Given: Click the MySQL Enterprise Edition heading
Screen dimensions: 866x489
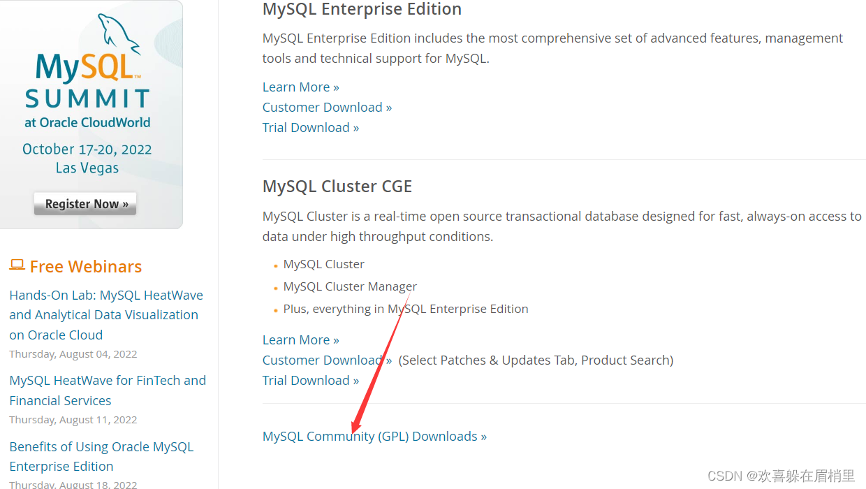Looking at the screenshot, I should (362, 9).
